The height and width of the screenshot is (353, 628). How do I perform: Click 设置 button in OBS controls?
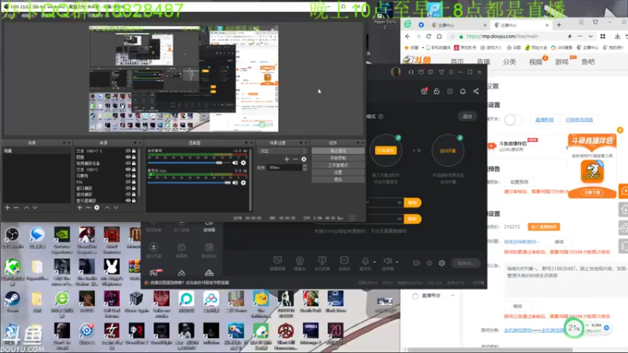click(338, 173)
